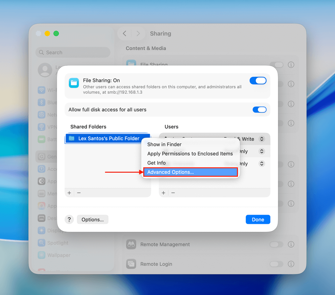Open the bottom user row's permission popup
The width and height of the screenshot is (335, 295).
[262, 164]
